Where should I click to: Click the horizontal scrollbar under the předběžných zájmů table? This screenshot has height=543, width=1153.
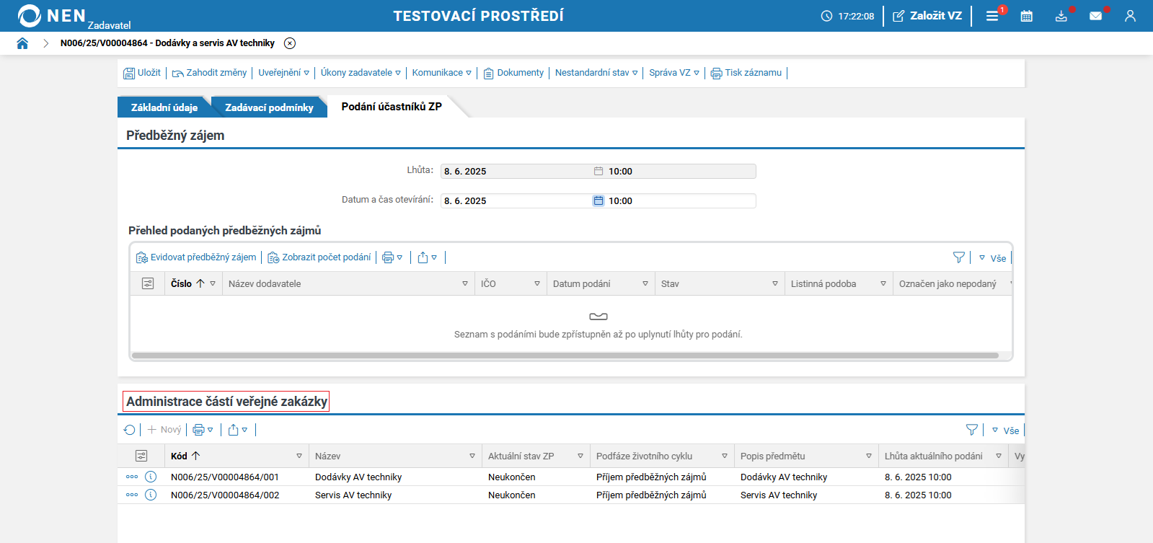click(565, 356)
